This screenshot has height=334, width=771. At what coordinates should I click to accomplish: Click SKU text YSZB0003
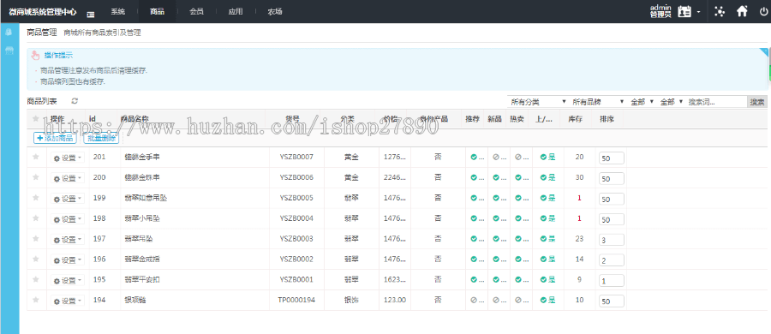pos(296,239)
